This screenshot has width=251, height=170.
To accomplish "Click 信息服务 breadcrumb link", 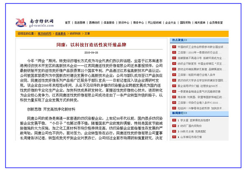I will click(61, 33).
